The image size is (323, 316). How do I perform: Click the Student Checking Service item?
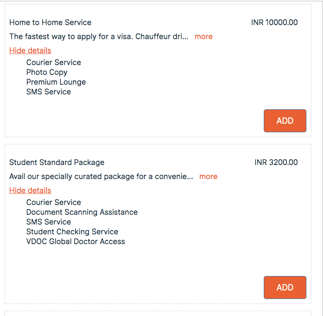72,232
